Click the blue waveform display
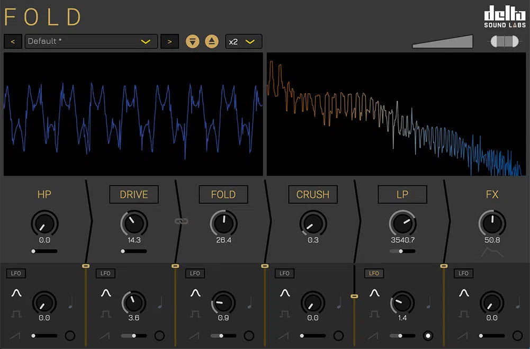 tap(132, 114)
